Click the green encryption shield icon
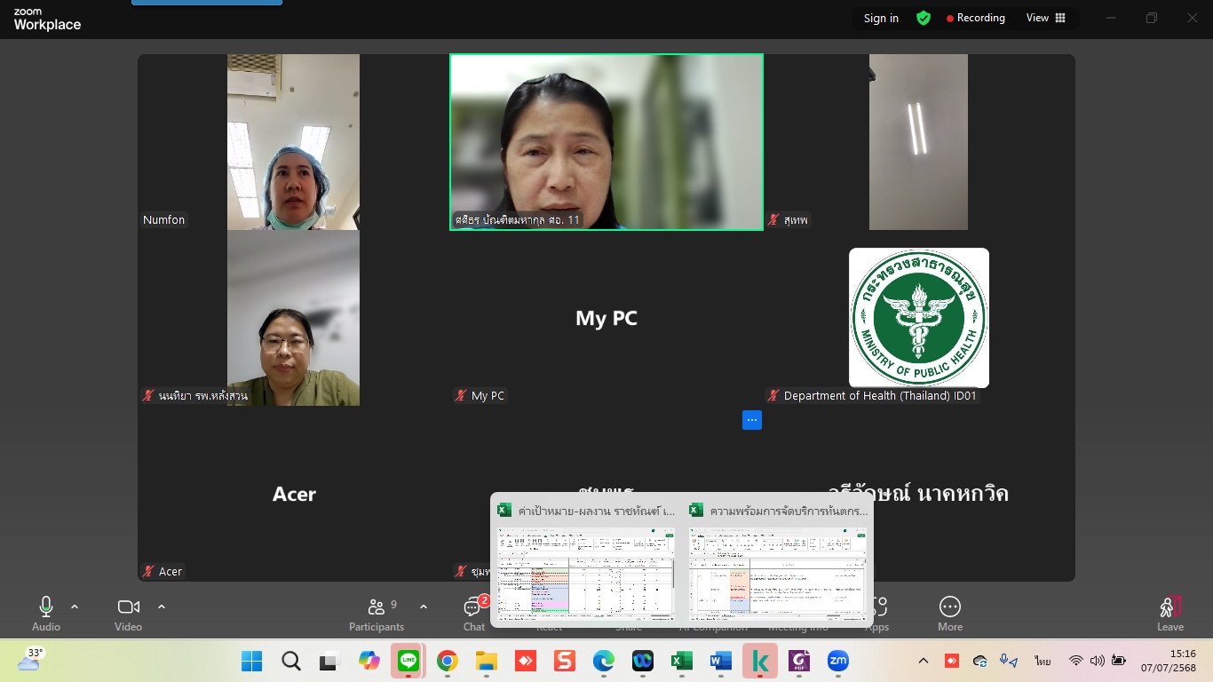 coord(924,18)
